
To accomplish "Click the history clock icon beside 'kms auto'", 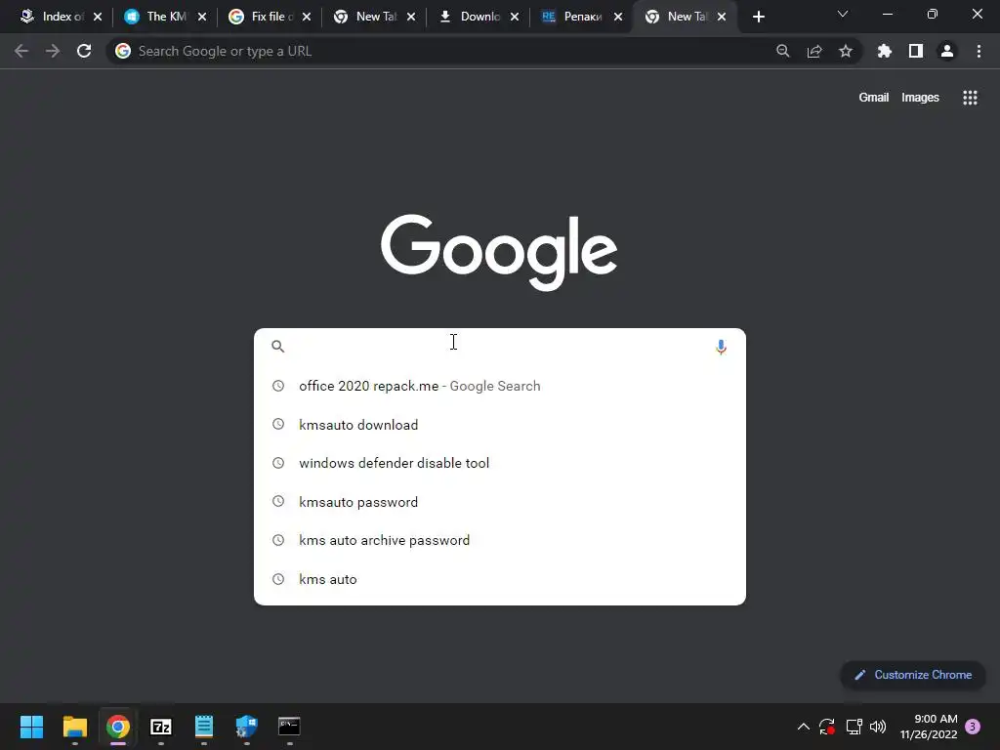I will click(278, 579).
